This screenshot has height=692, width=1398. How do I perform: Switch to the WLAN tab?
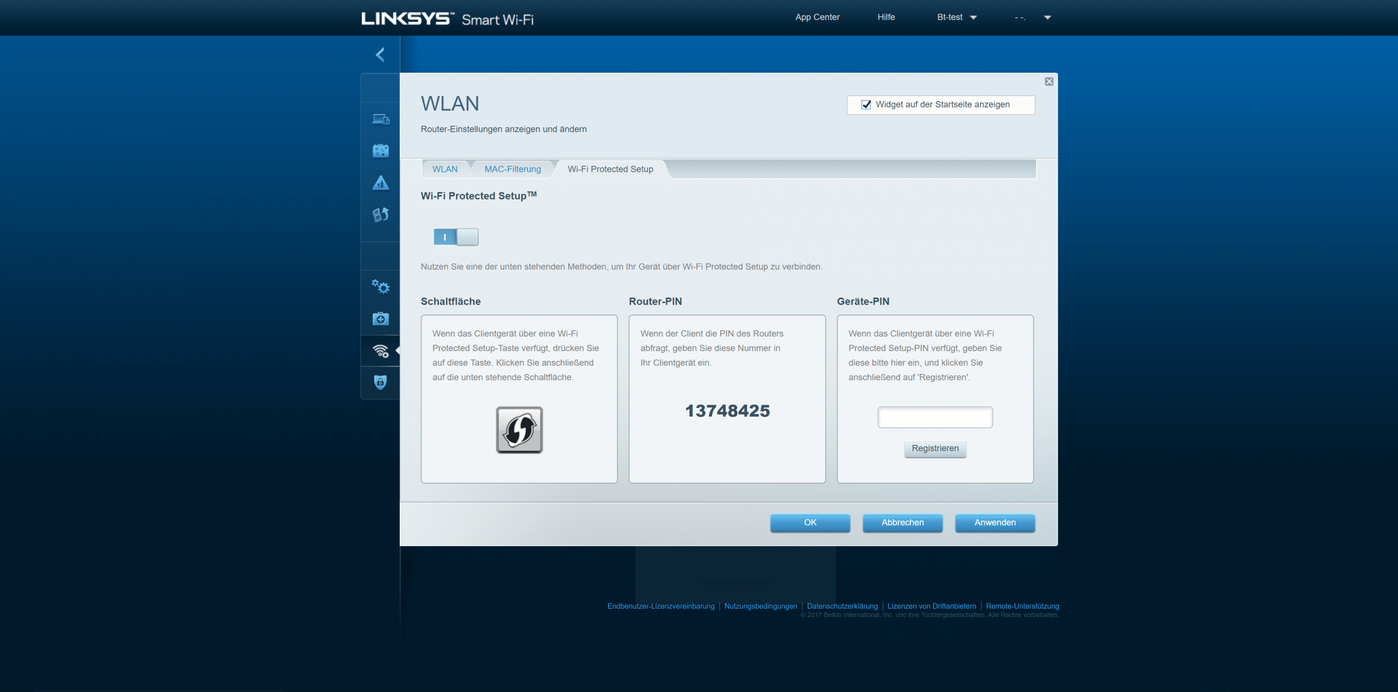pos(445,169)
